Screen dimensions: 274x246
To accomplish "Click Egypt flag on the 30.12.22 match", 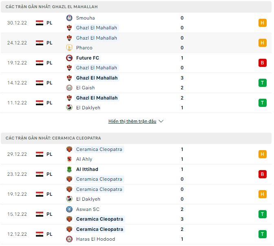I will (x=40, y=23).
